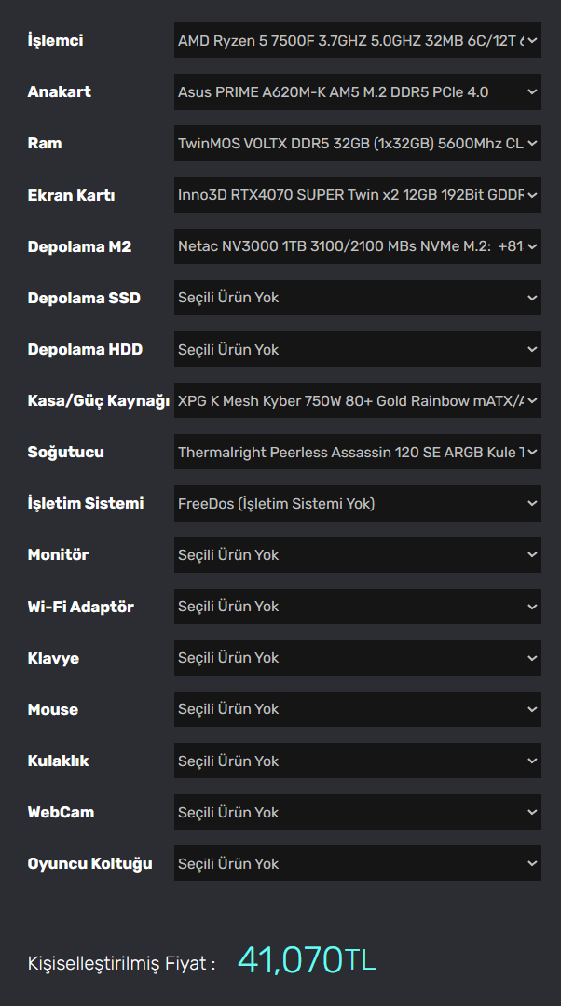Viewport: 561px width, 1006px height.
Task: Change the İşletim Sistemi operating system option
Action: tap(357, 504)
